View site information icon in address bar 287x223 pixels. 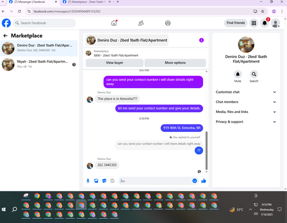click(29, 11)
